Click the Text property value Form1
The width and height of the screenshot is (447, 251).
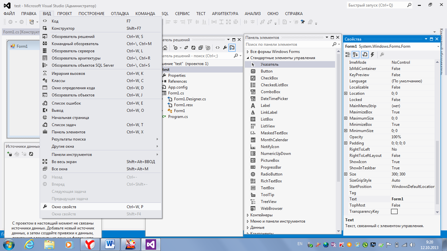click(x=413, y=199)
